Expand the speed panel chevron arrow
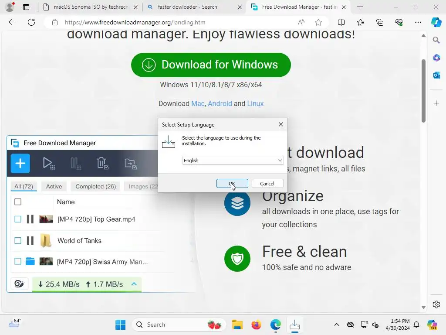Viewport: 446px width, 335px height. [x=134, y=284]
